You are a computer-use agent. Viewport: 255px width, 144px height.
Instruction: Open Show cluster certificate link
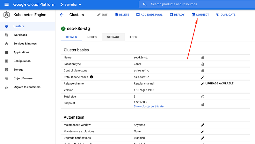tap(149, 106)
